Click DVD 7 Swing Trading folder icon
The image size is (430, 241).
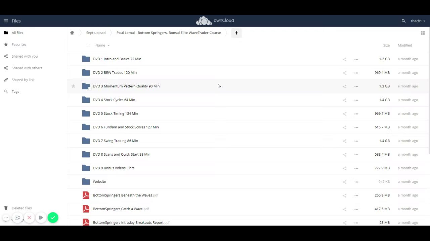pos(86,141)
